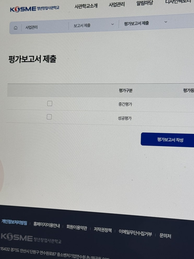194x259 pixels.
Task: Open the 알림마당 menu
Action: (x=145, y=3)
